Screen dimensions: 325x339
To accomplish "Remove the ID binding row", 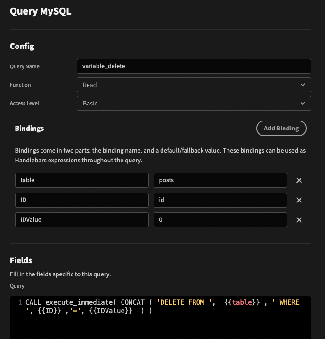I will click(299, 200).
